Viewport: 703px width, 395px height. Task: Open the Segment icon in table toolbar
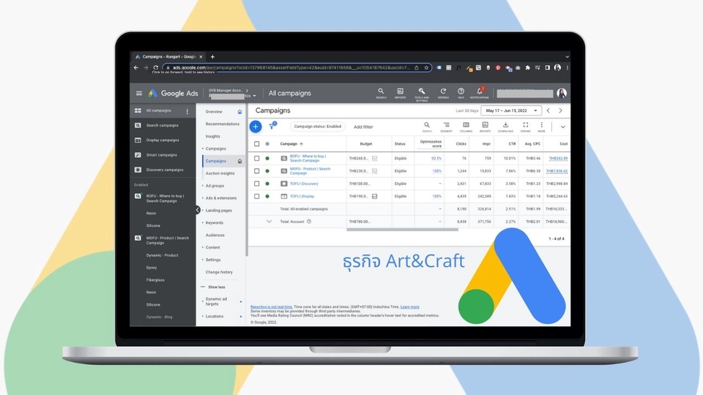tap(446, 127)
